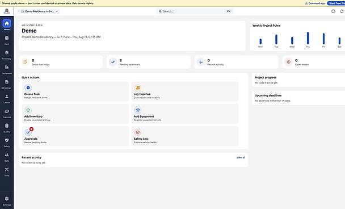The height and width of the screenshot is (209, 345).
Task: Open the notifications bell
Action: (x=342, y=11)
